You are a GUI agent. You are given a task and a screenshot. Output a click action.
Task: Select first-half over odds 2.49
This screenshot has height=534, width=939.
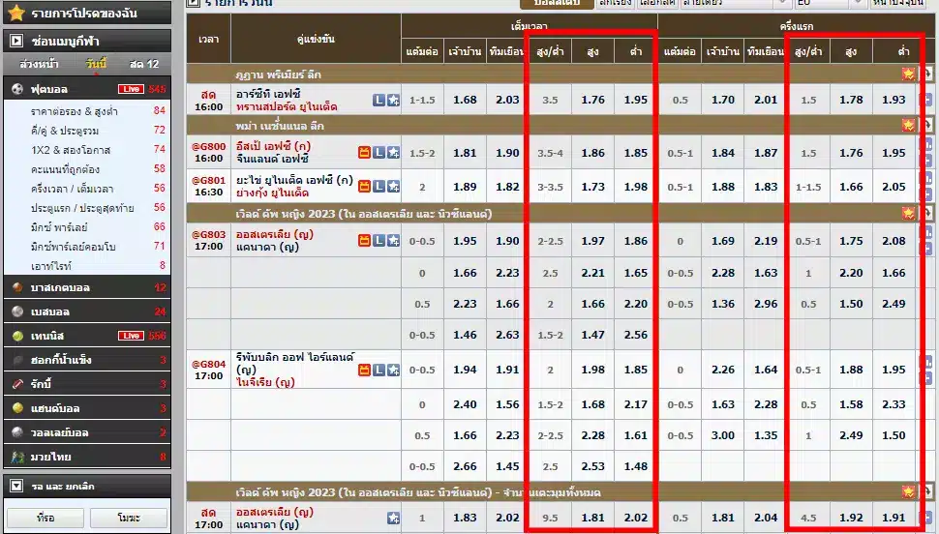coord(851,435)
